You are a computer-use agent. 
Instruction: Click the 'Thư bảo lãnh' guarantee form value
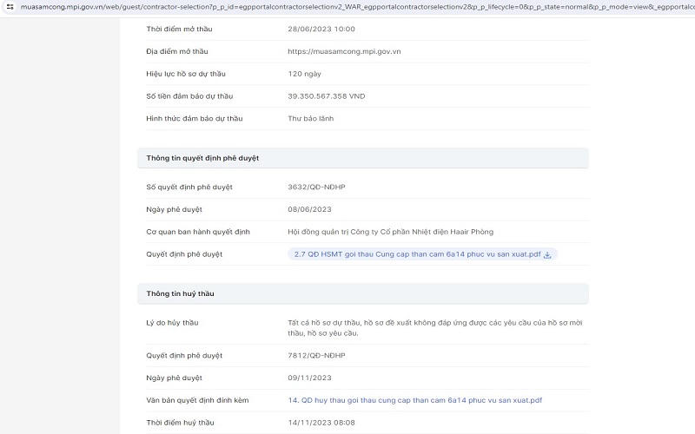(x=311, y=118)
